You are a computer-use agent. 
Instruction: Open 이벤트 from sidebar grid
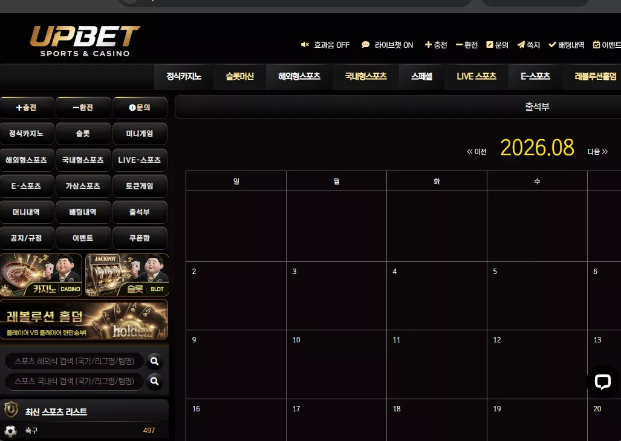[x=83, y=238]
